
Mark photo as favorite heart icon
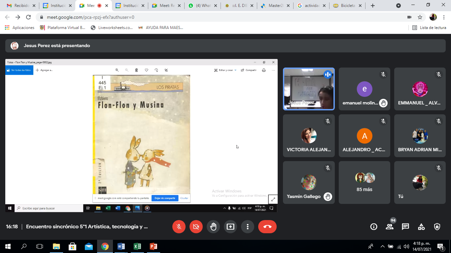click(147, 70)
